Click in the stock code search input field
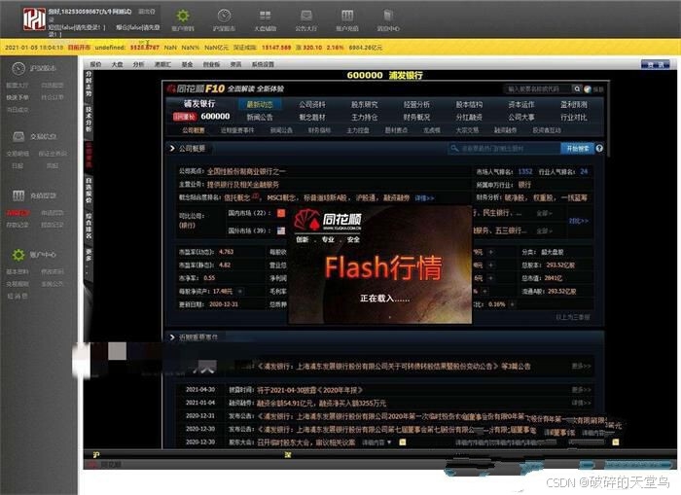 540,88
